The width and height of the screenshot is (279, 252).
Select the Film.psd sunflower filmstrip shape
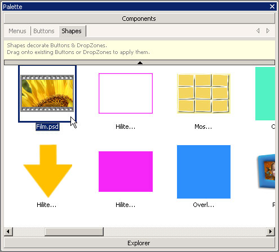(x=47, y=93)
